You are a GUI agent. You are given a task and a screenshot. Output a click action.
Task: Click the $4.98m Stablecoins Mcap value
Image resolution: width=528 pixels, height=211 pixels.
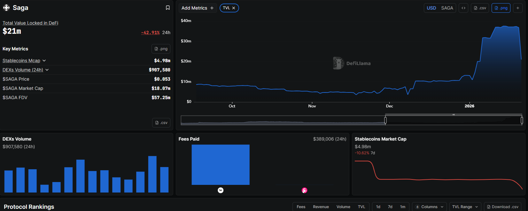click(x=162, y=61)
